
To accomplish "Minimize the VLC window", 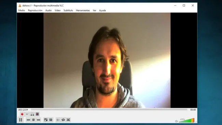I will click(x=175, y=5).
